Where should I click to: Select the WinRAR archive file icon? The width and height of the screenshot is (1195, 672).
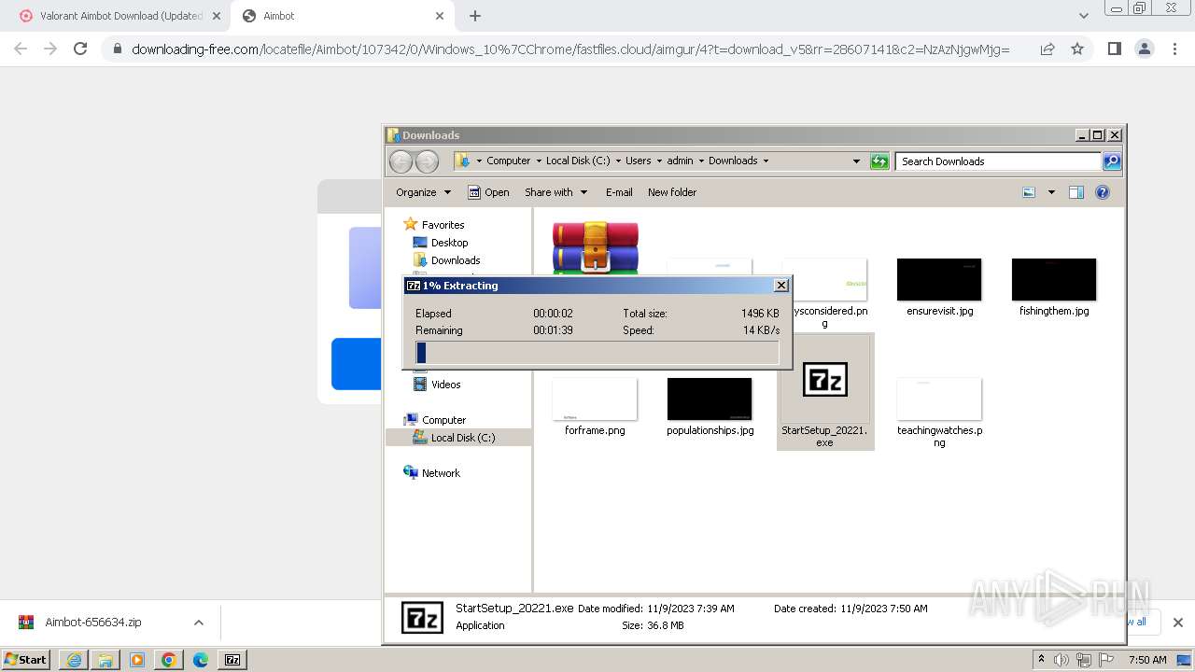pyautogui.click(x=595, y=247)
